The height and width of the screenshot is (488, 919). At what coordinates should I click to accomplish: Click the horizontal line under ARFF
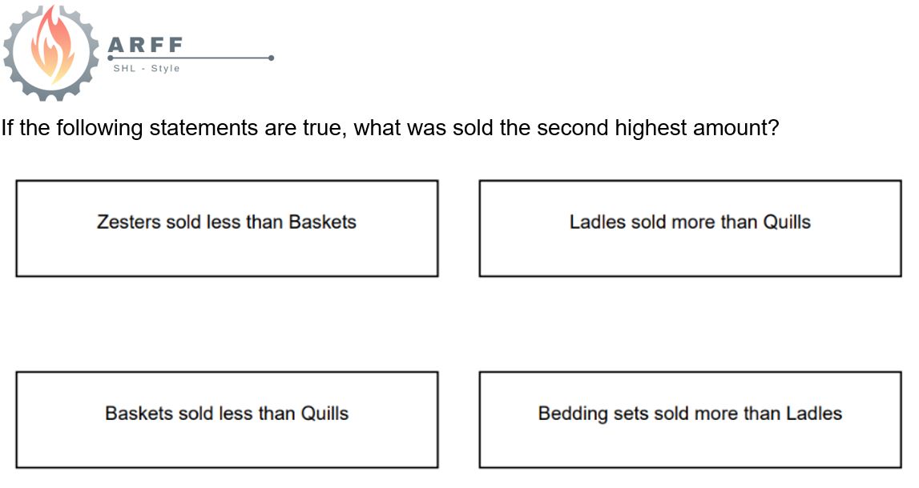tap(191, 58)
